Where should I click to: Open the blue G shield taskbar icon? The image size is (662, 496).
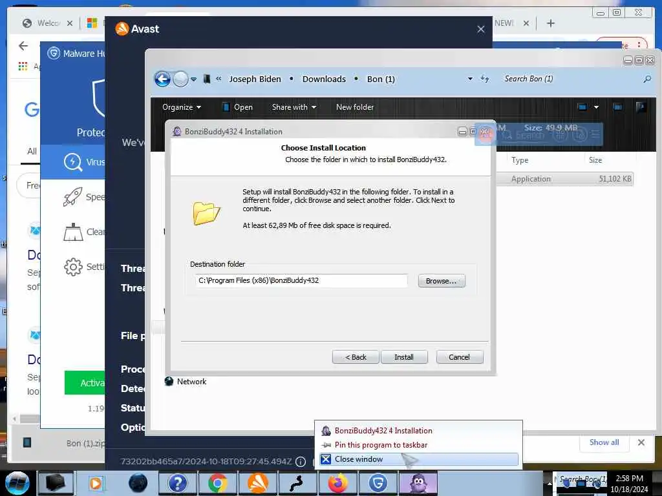[378, 483]
